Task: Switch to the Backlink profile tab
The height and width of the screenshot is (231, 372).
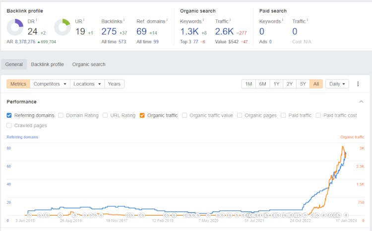Action: click(47, 65)
